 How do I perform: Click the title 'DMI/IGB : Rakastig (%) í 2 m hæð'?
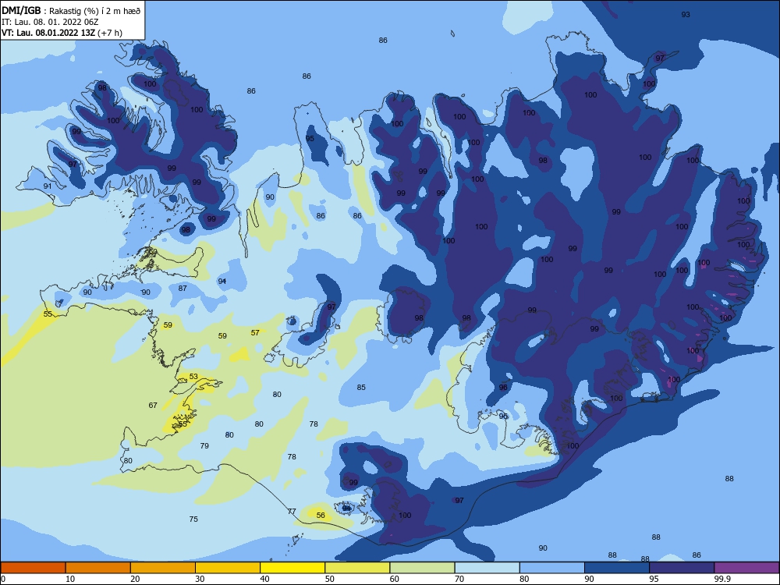(71, 10)
